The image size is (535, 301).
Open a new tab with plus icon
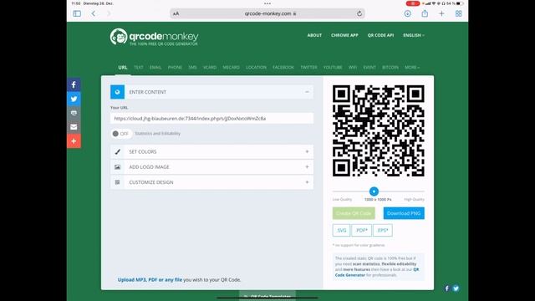point(441,13)
